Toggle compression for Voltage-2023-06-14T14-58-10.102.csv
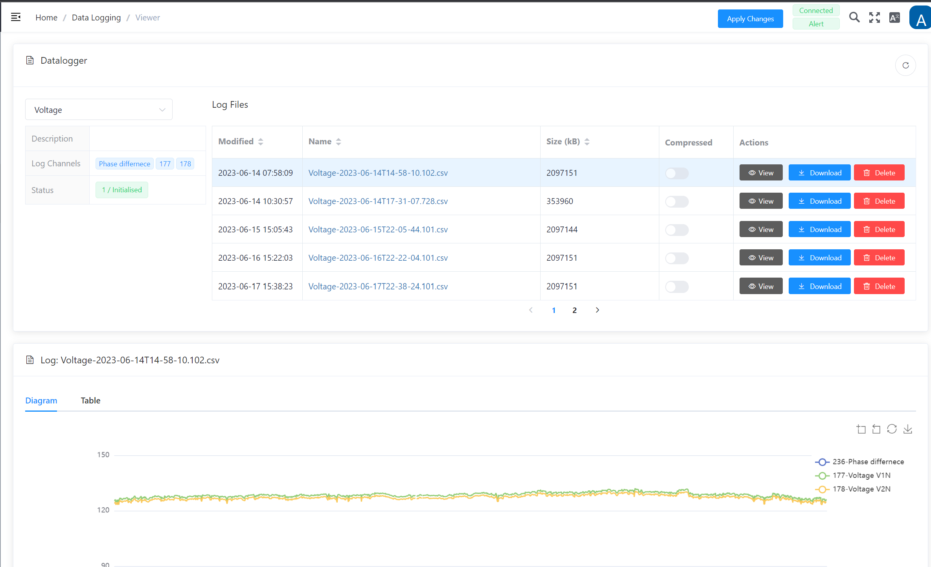The image size is (931, 567). 677,173
